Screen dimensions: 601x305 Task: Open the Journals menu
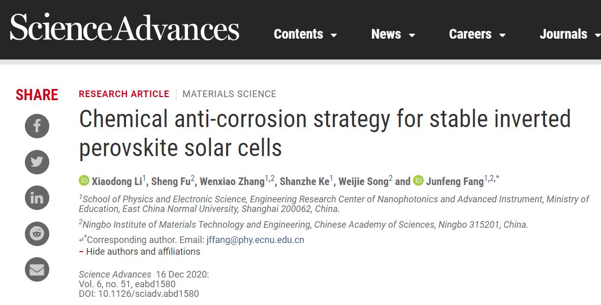point(563,34)
